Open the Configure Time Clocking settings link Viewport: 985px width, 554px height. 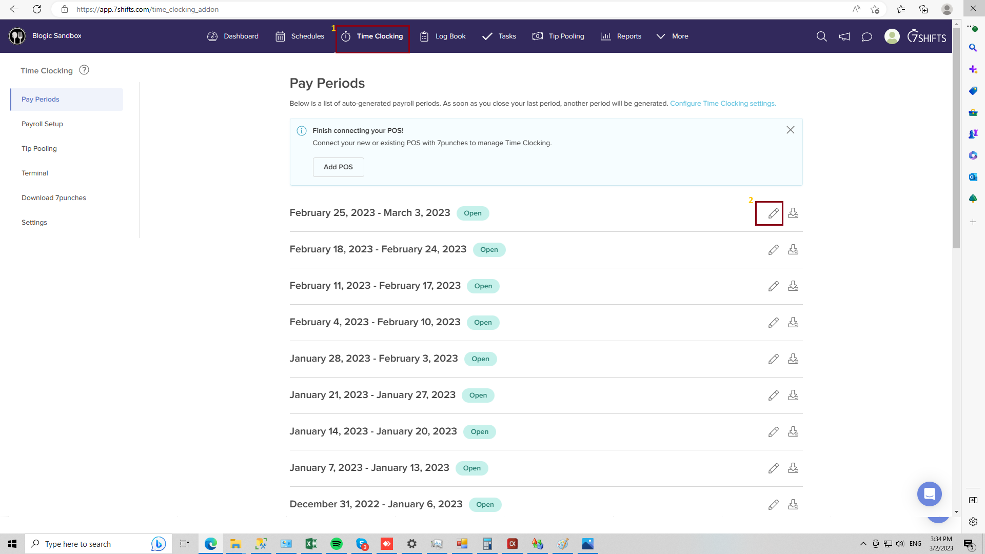[x=722, y=104]
